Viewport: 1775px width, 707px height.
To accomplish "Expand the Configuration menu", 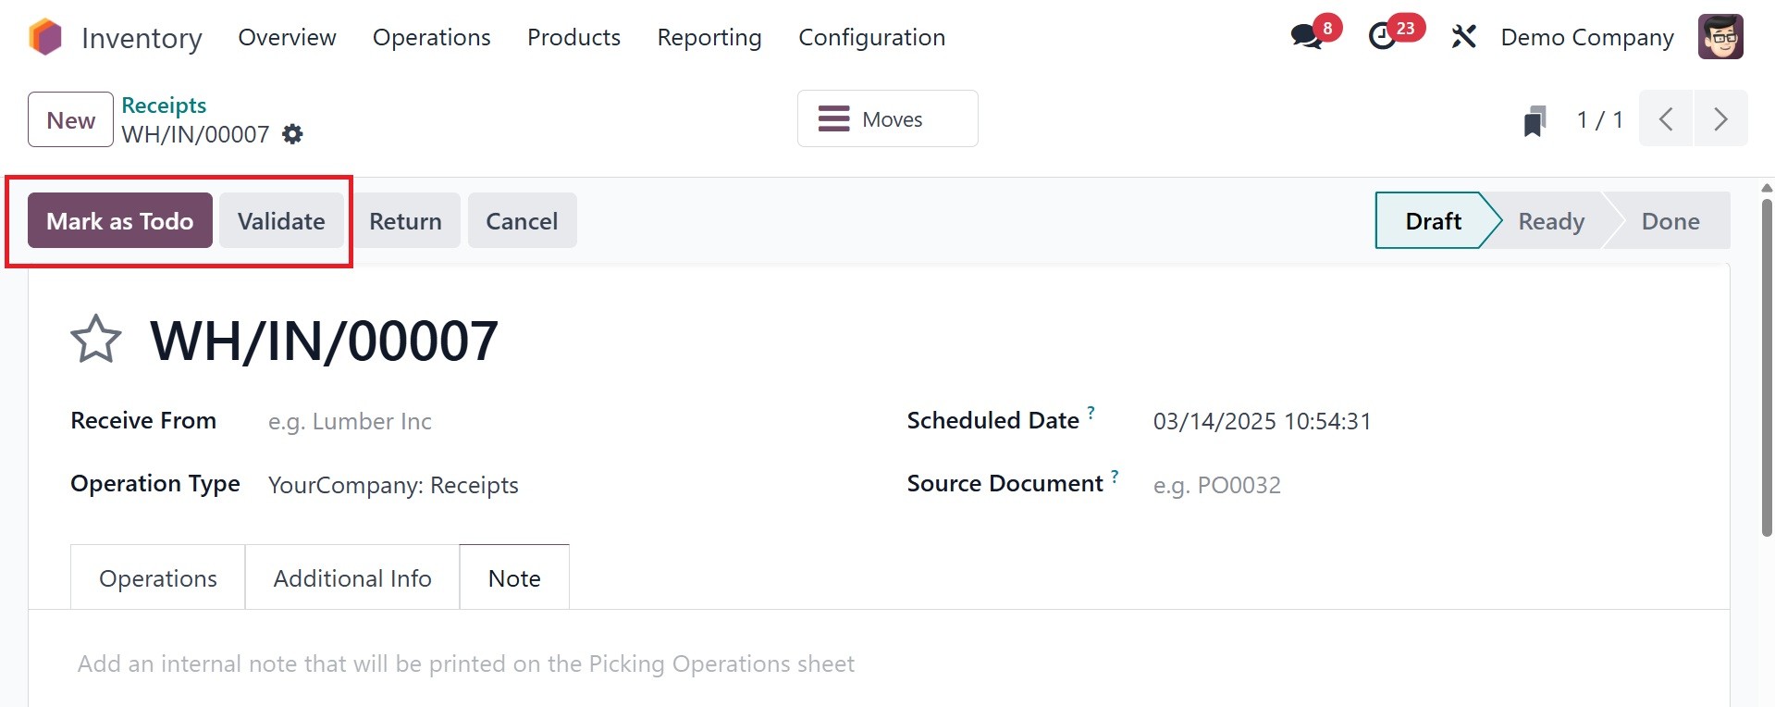I will point(871,37).
